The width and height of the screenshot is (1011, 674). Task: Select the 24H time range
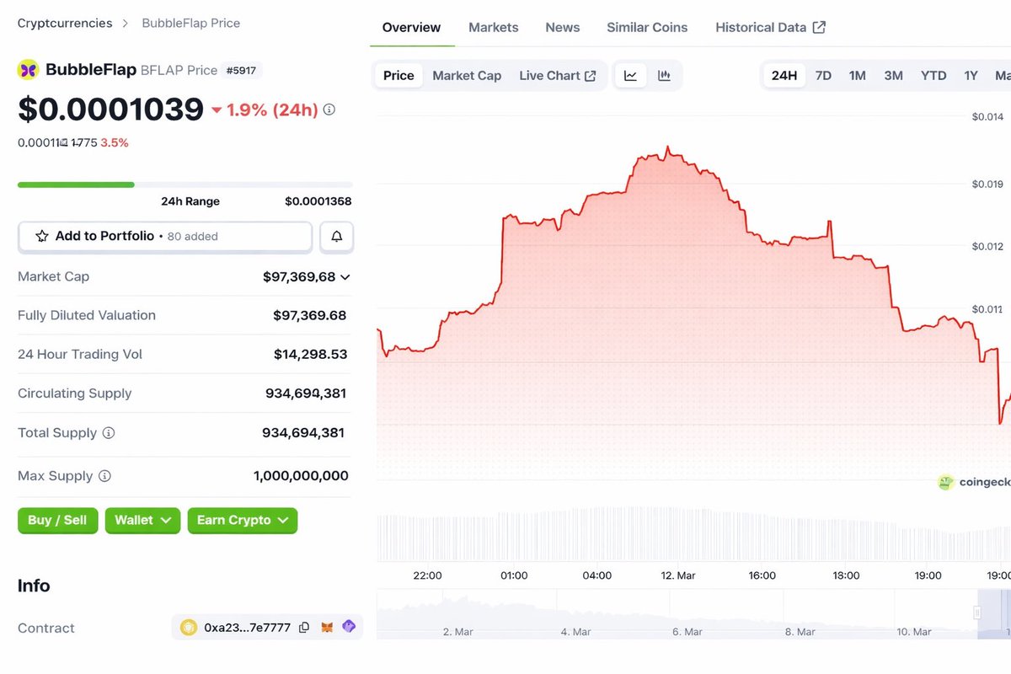click(x=784, y=76)
